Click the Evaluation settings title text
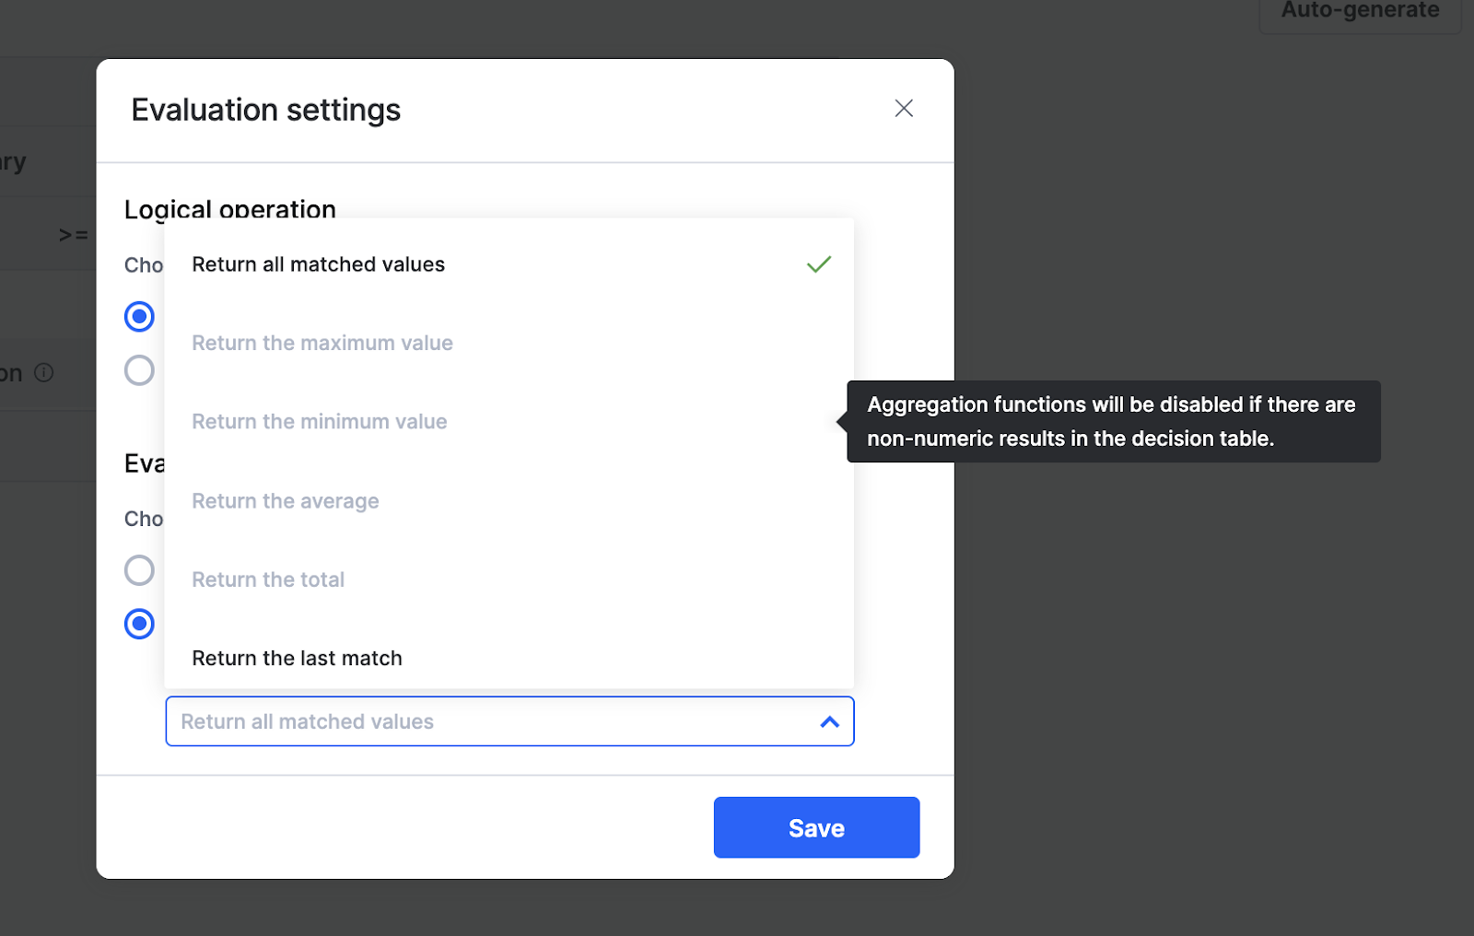The width and height of the screenshot is (1474, 936). [265, 110]
